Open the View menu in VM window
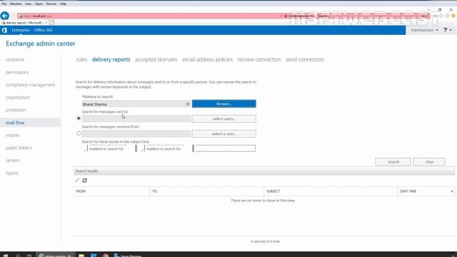457x257 pixels. point(29,4)
